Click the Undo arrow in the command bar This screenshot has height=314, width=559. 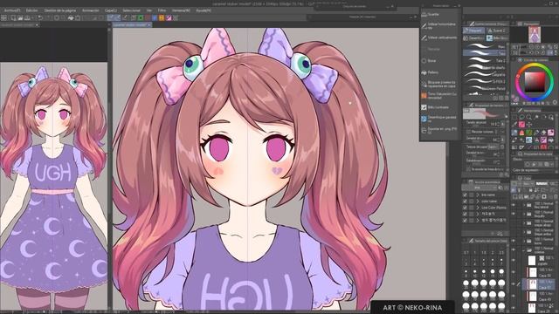(x=40, y=17)
